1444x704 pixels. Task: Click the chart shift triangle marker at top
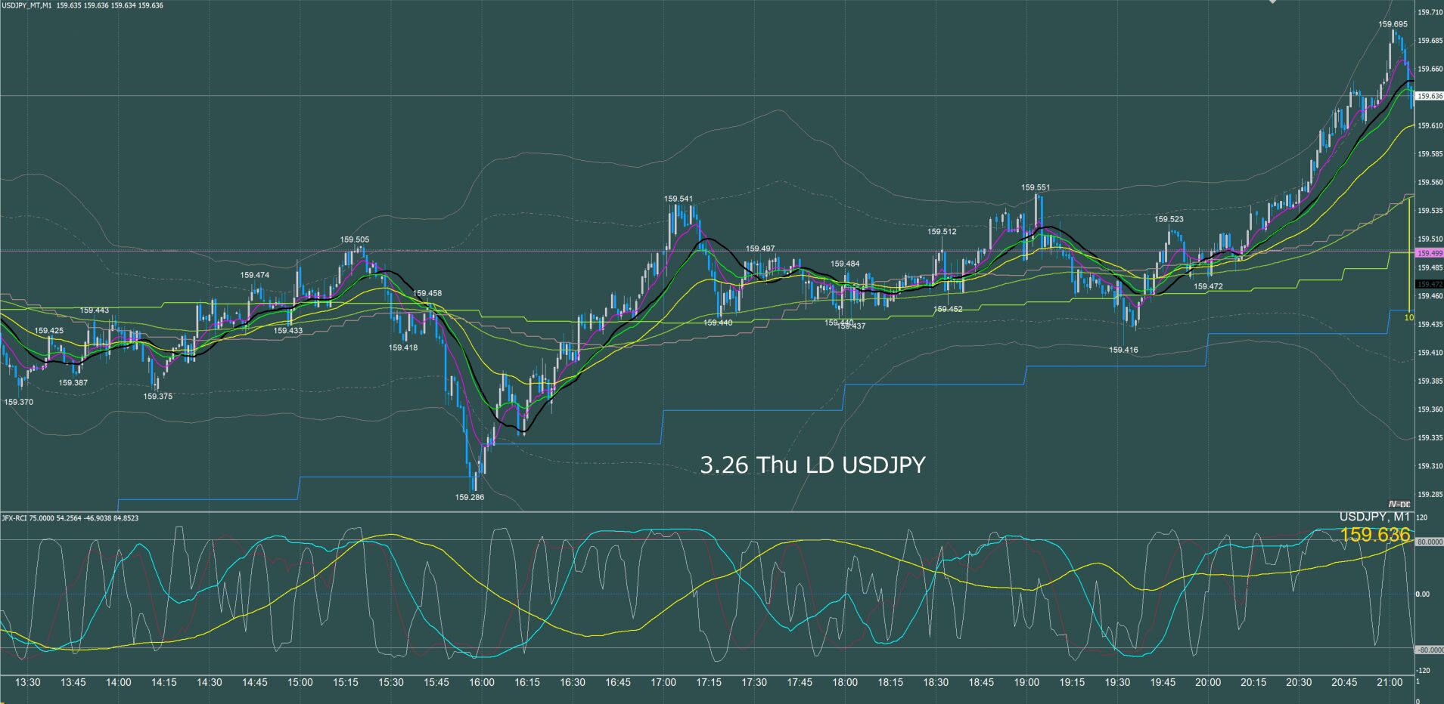(x=1272, y=2)
